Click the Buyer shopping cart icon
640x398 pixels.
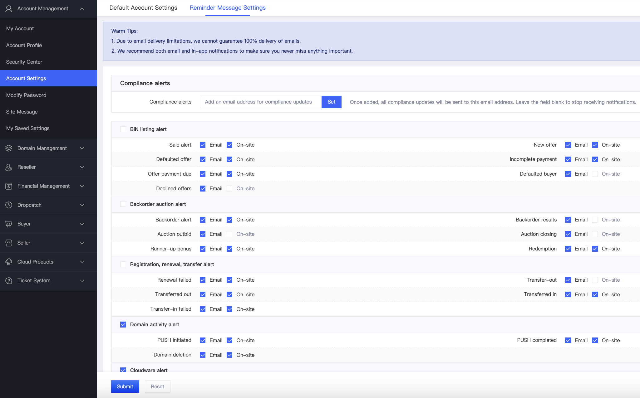coord(9,224)
